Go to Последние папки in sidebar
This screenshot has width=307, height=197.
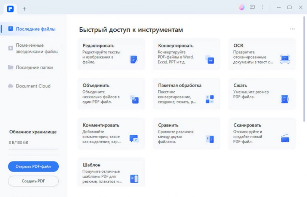[34, 67]
